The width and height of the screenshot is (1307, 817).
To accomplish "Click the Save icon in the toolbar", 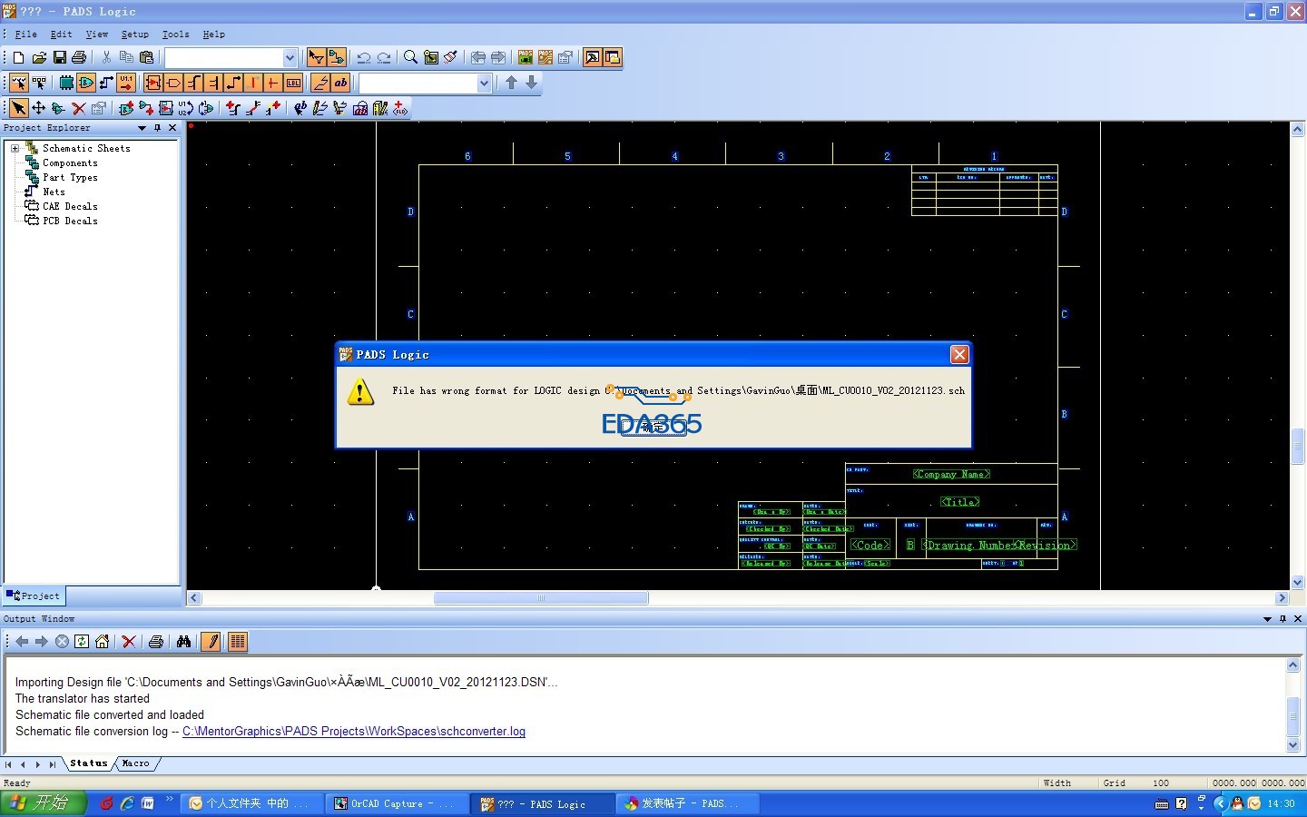I will tap(59, 57).
